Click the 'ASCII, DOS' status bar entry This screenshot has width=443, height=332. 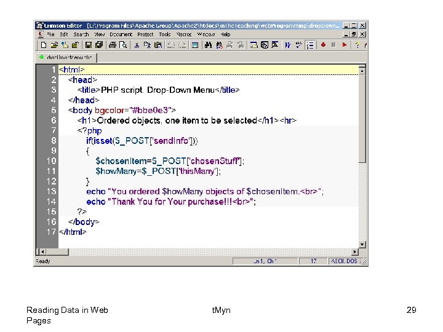(x=344, y=261)
